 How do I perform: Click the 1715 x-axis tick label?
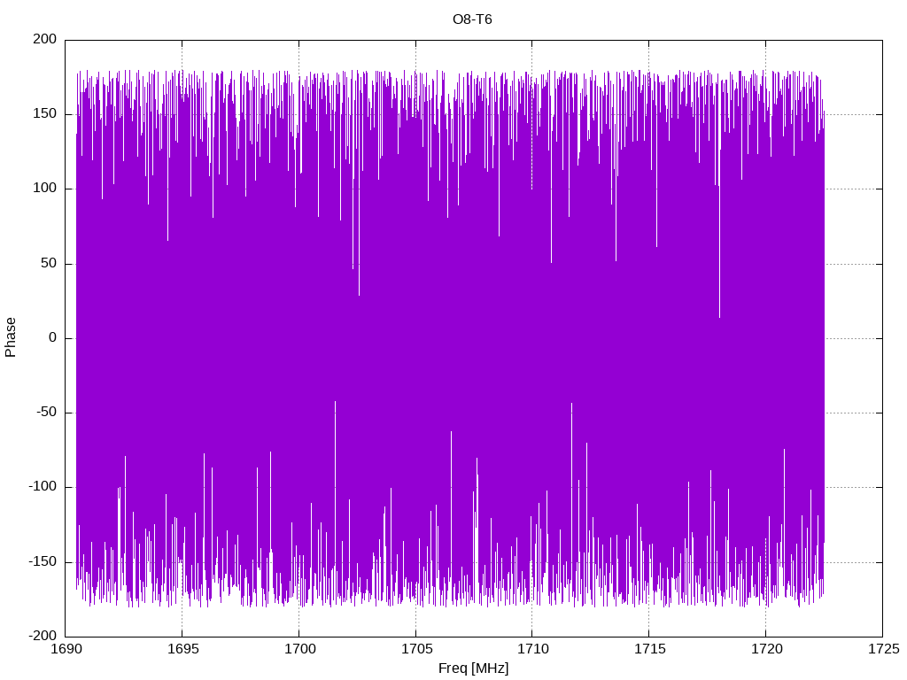649,649
